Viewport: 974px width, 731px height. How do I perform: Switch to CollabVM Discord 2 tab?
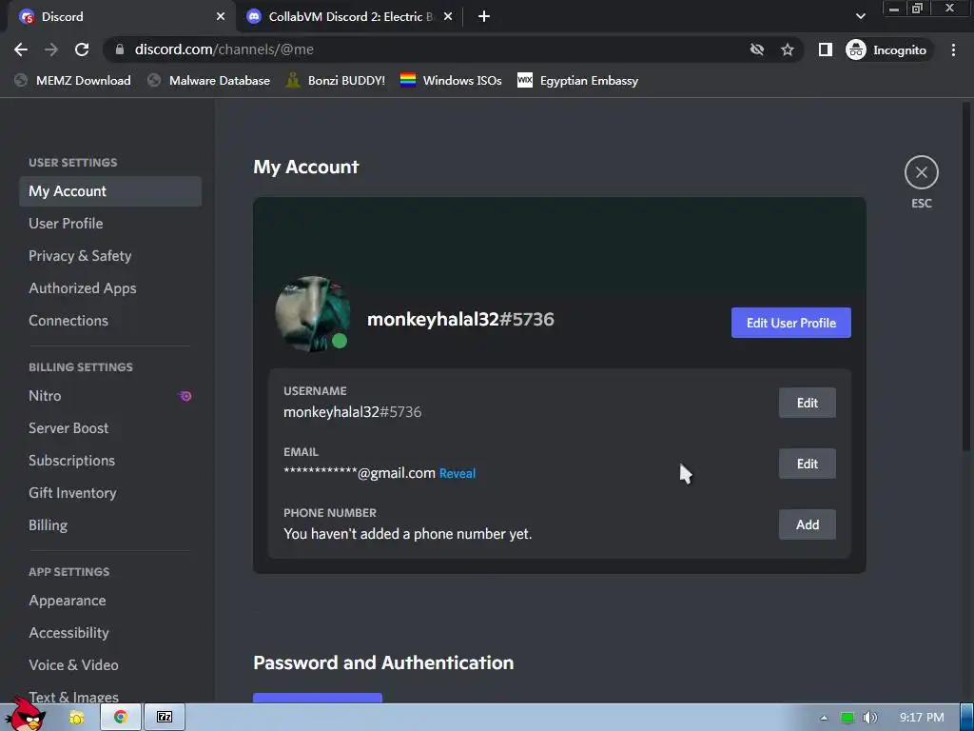point(351,17)
